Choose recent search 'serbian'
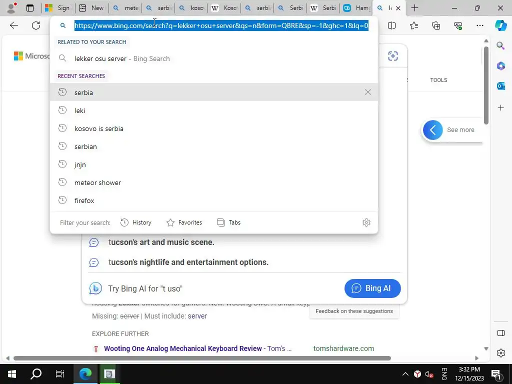Image resolution: width=512 pixels, height=384 pixels. pyautogui.click(x=214, y=146)
